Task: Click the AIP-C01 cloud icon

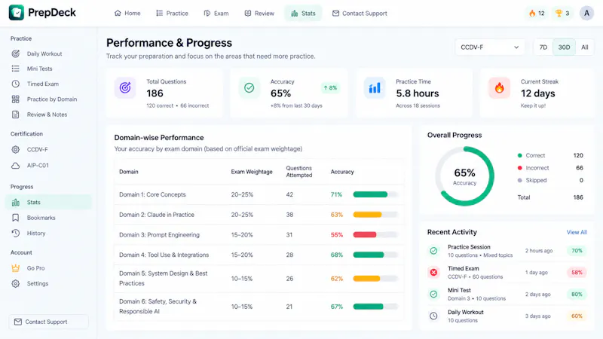Action: click(15, 166)
